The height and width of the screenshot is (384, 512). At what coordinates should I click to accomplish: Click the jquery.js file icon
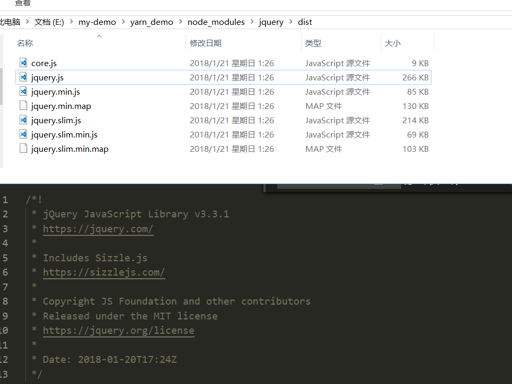(x=23, y=77)
